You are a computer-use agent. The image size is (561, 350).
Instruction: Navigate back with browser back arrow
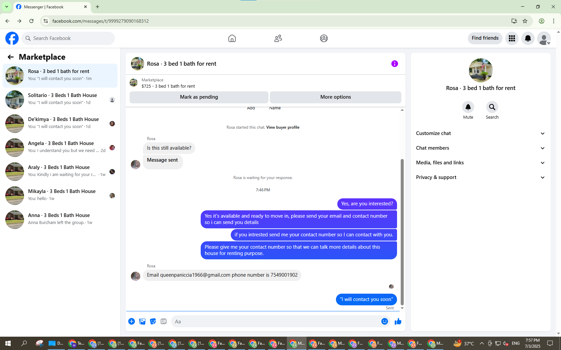[7, 21]
